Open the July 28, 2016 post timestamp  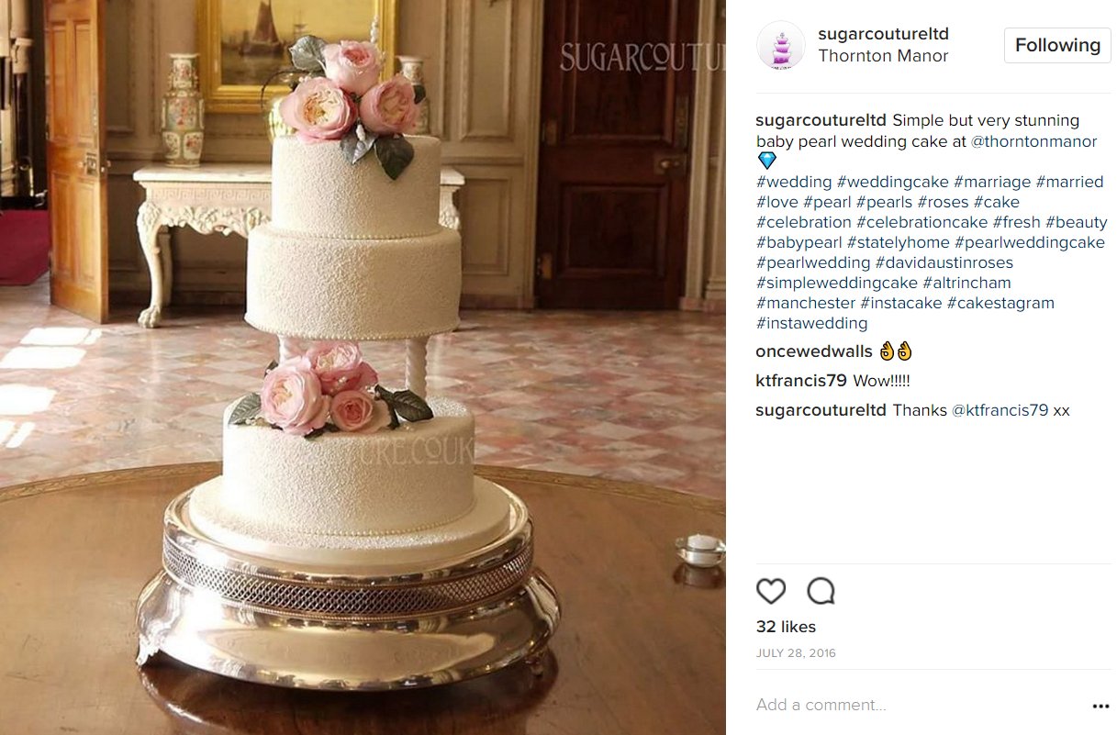coord(796,653)
